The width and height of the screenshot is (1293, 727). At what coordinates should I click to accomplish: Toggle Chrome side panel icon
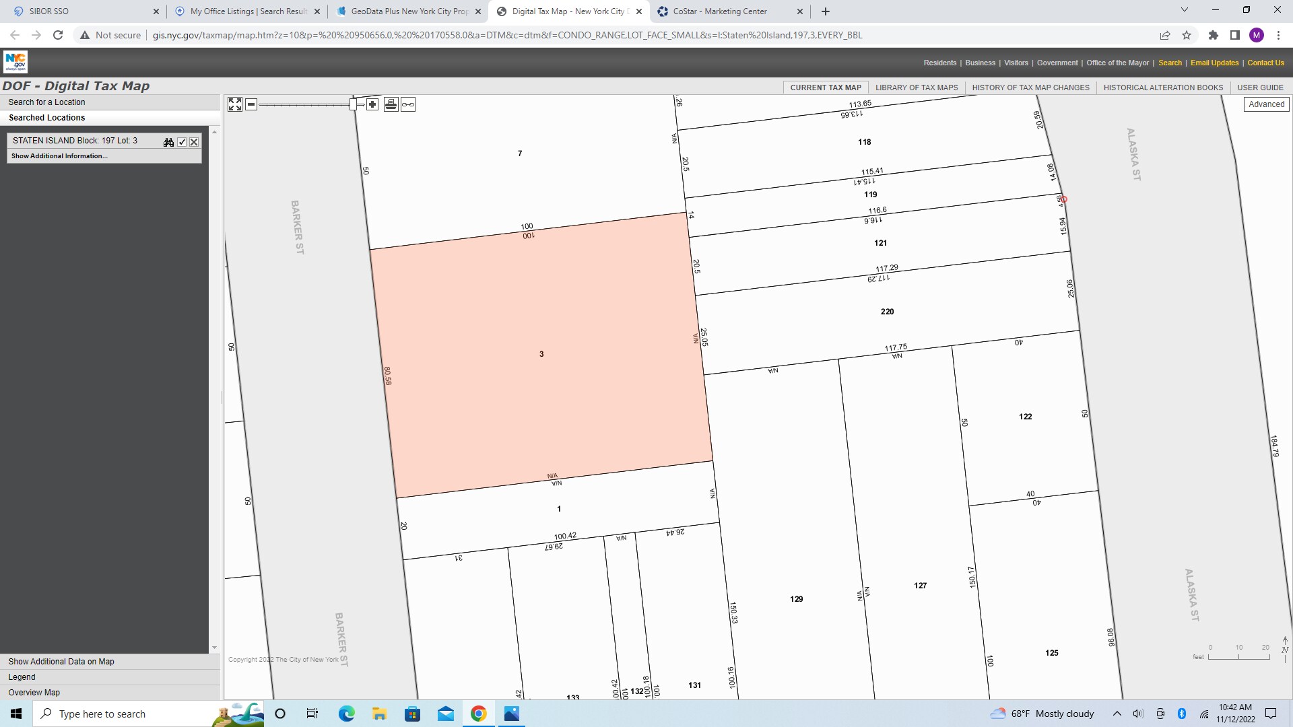(1234, 35)
